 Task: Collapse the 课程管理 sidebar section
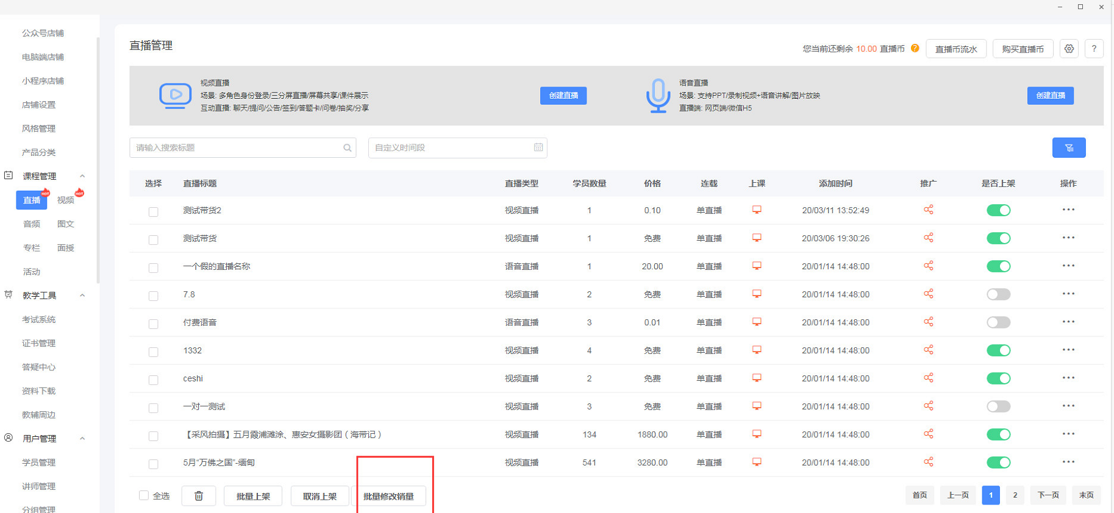(x=82, y=176)
